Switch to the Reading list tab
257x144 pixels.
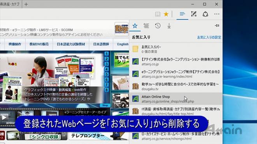[146, 26]
